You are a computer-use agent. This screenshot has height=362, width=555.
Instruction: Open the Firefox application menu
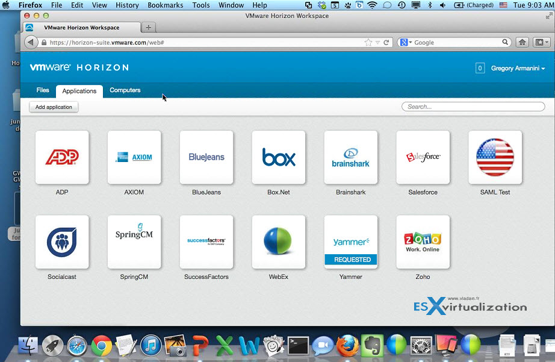point(31,5)
